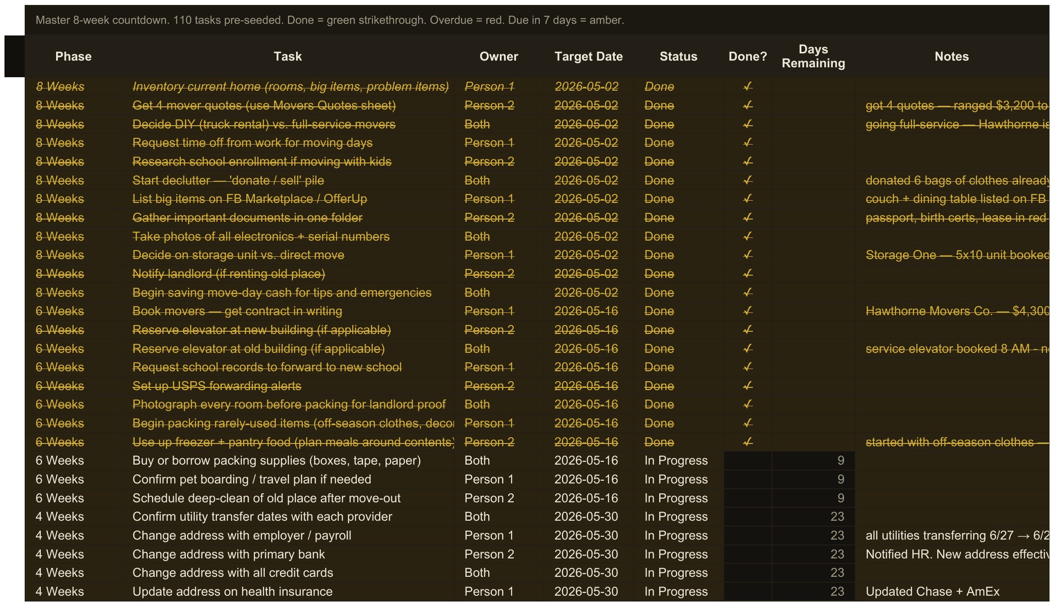The width and height of the screenshot is (1054, 606).
Task: Toggle Done checkmark for Set up USPS forwarding alerts
Action: [748, 386]
